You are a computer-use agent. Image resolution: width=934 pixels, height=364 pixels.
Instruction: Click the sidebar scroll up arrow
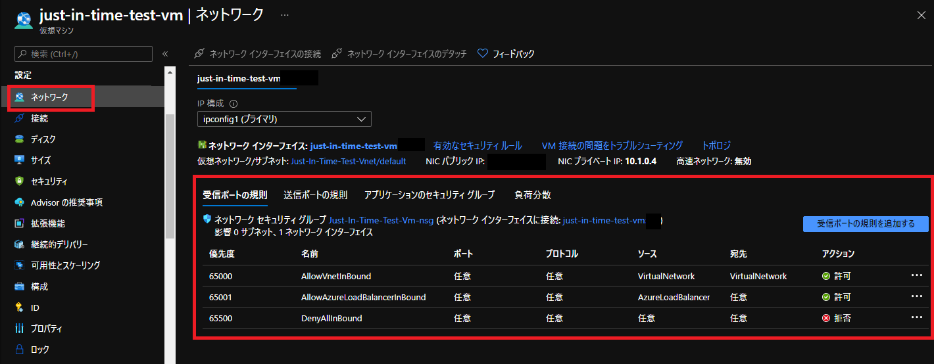pyautogui.click(x=170, y=72)
